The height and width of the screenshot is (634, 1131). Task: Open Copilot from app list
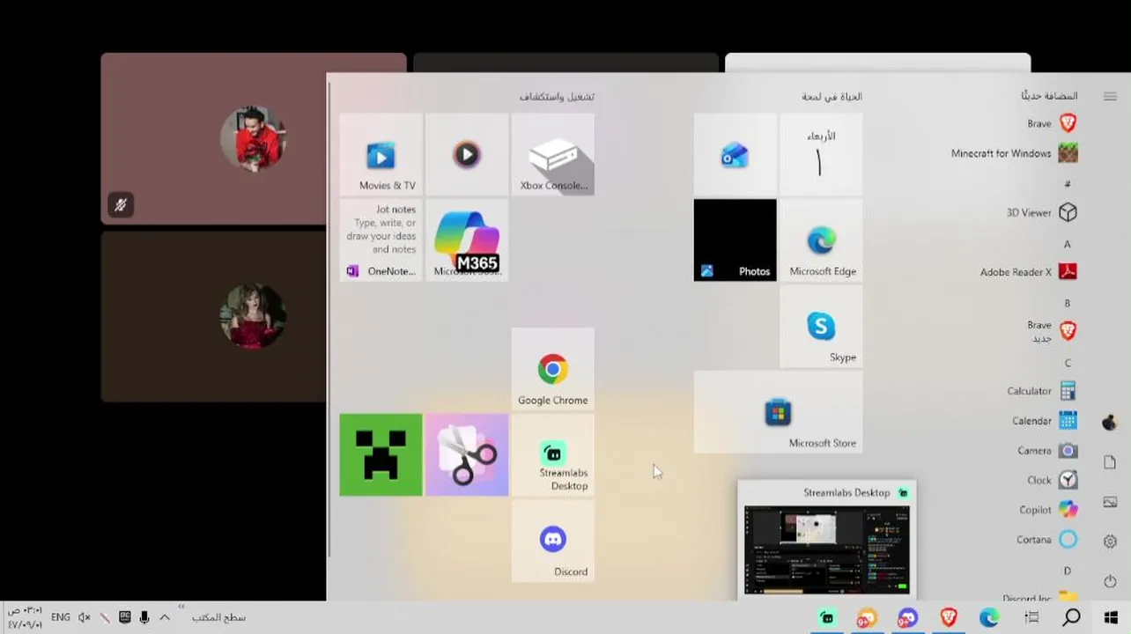(1048, 510)
